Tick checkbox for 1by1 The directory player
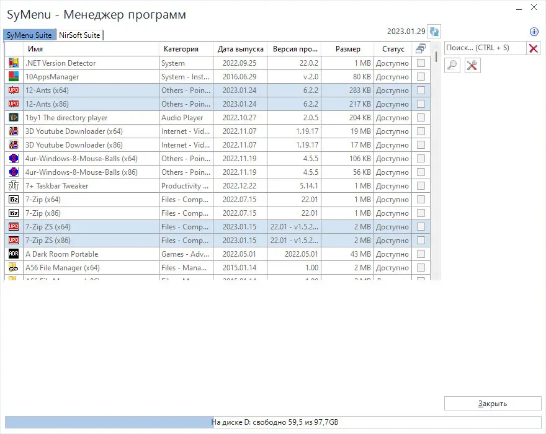Image resolution: width=546 pixels, height=434 pixels. pos(421,118)
